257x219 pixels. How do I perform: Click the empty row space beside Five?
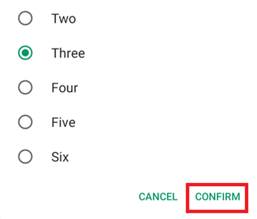point(162,122)
